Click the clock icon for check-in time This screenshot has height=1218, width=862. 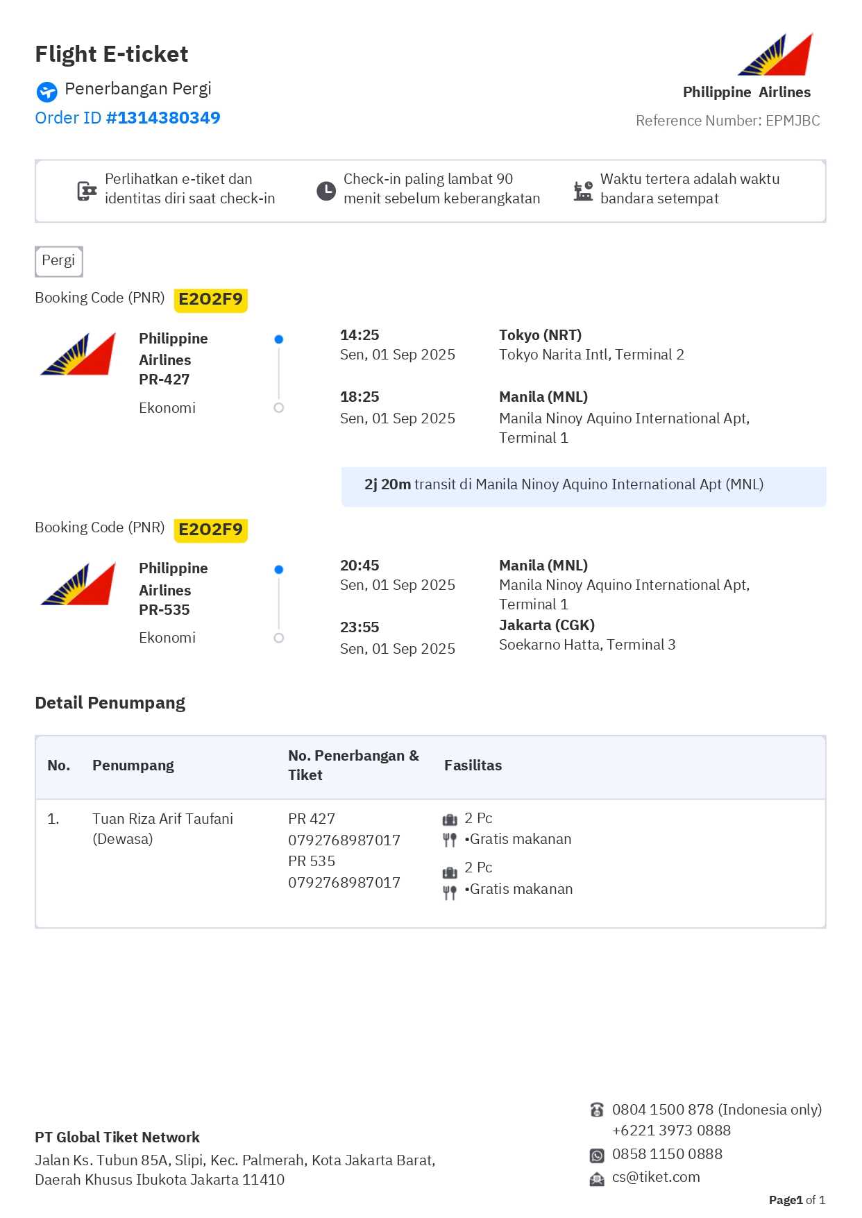click(326, 191)
